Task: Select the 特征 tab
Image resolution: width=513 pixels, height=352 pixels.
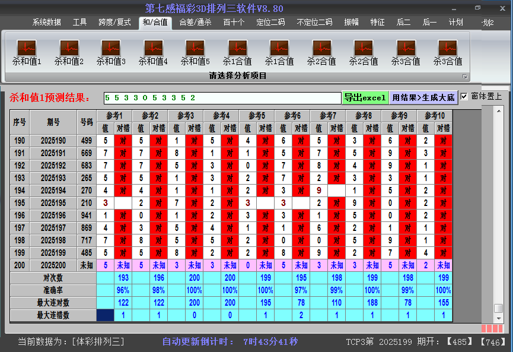Action: coord(377,23)
